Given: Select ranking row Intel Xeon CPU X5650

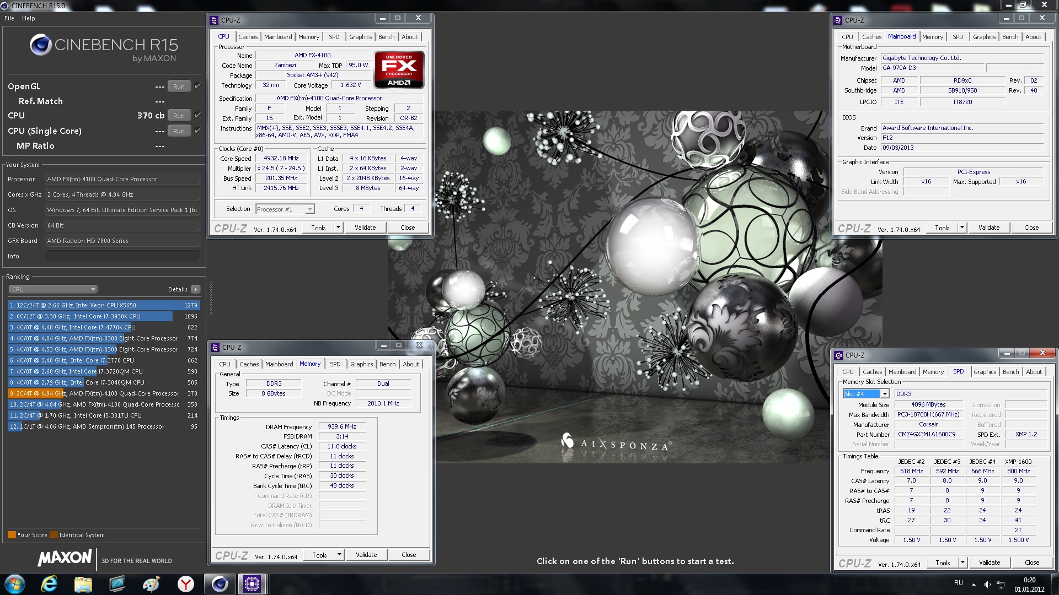Looking at the screenshot, I should click(104, 305).
